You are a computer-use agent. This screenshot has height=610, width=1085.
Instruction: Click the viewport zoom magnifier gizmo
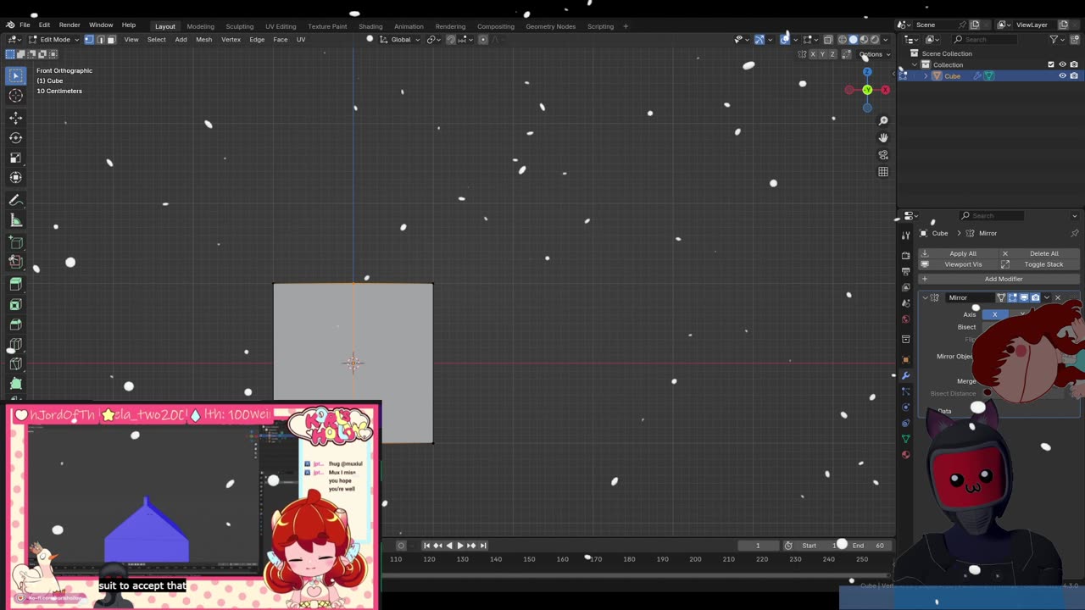pyautogui.click(x=883, y=120)
